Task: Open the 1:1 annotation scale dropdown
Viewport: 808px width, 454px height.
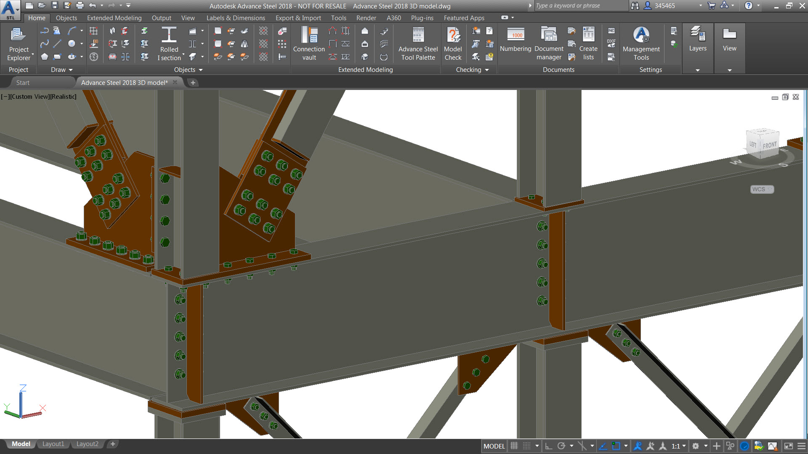Action: 678,446
